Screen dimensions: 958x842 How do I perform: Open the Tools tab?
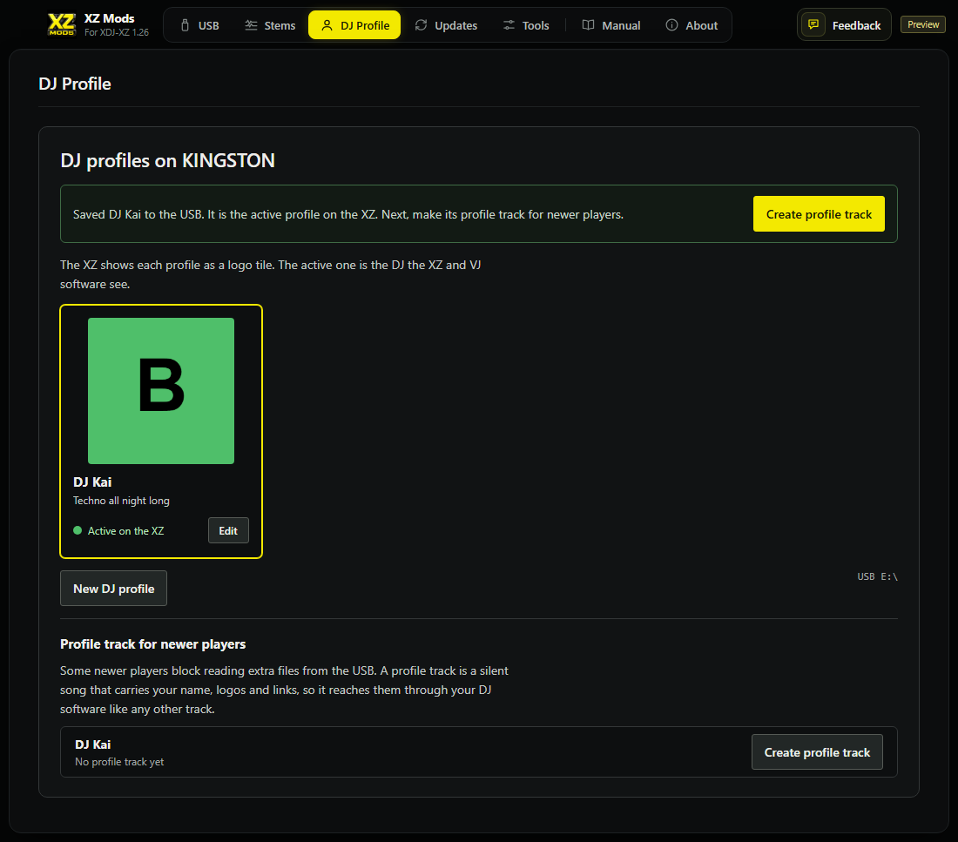click(526, 25)
